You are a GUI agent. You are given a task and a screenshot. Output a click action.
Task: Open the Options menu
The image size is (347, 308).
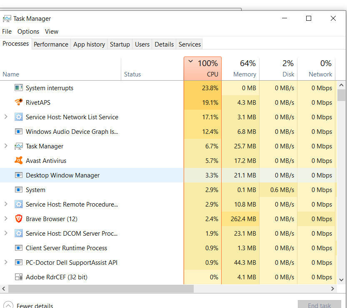pos(28,31)
